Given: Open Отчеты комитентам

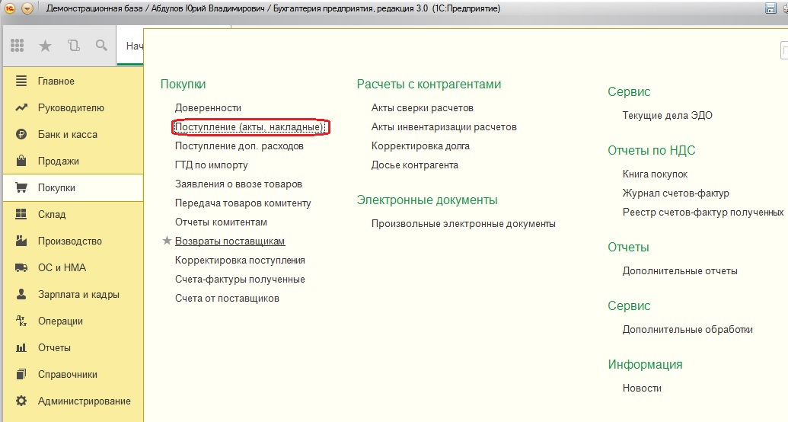Looking at the screenshot, I should point(221,222).
